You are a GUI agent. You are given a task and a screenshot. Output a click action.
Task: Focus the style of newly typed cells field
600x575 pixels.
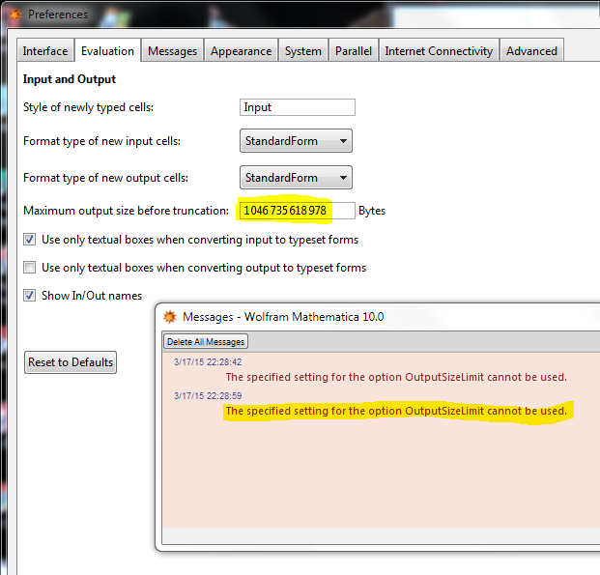coord(297,107)
